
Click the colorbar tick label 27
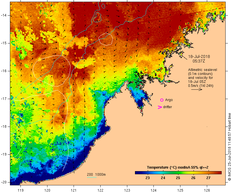[208, 178]
